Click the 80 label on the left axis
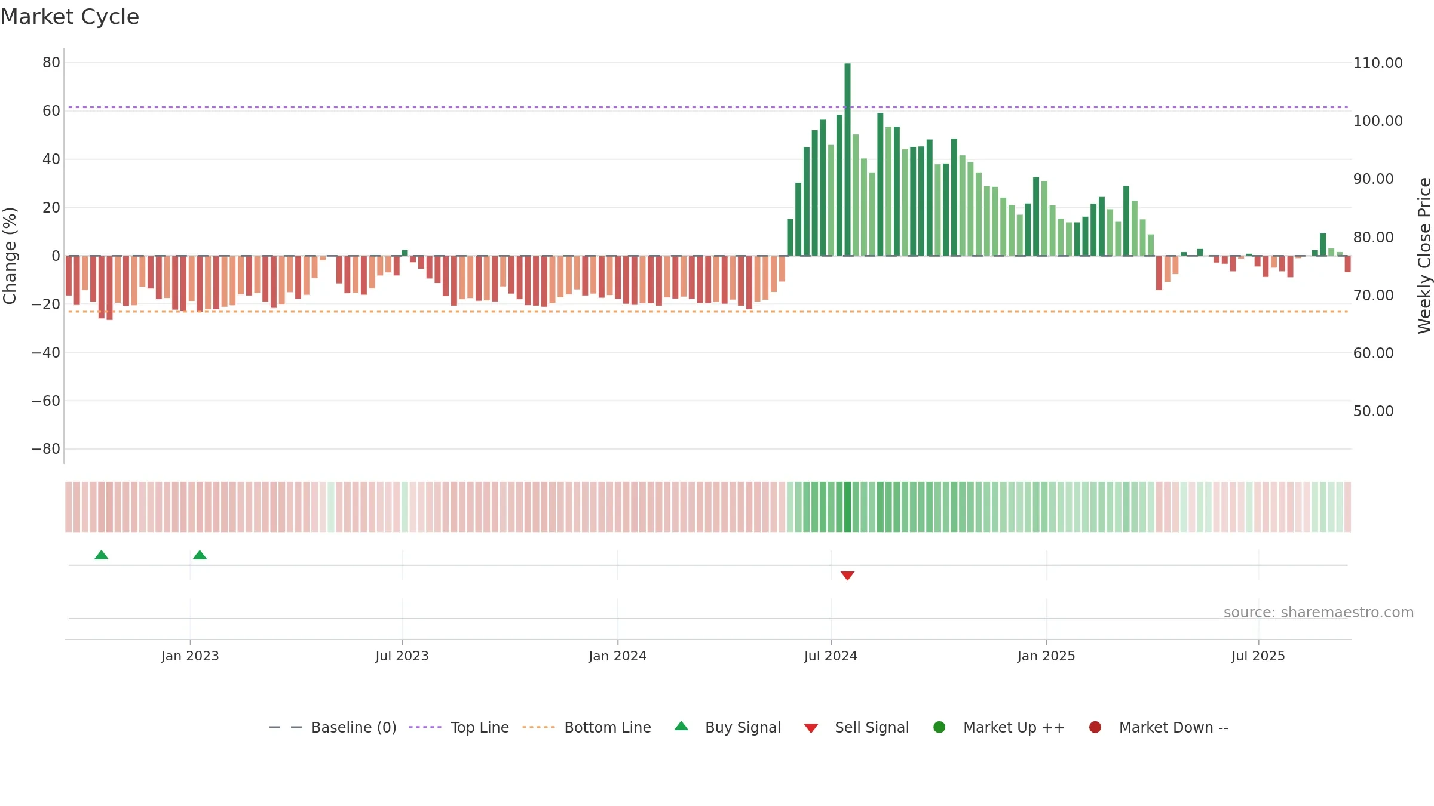The image size is (1434, 806). coord(51,63)
